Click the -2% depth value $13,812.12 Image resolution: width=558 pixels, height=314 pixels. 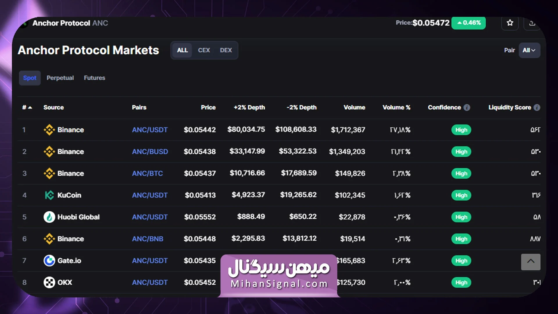[x=300, y=239]
